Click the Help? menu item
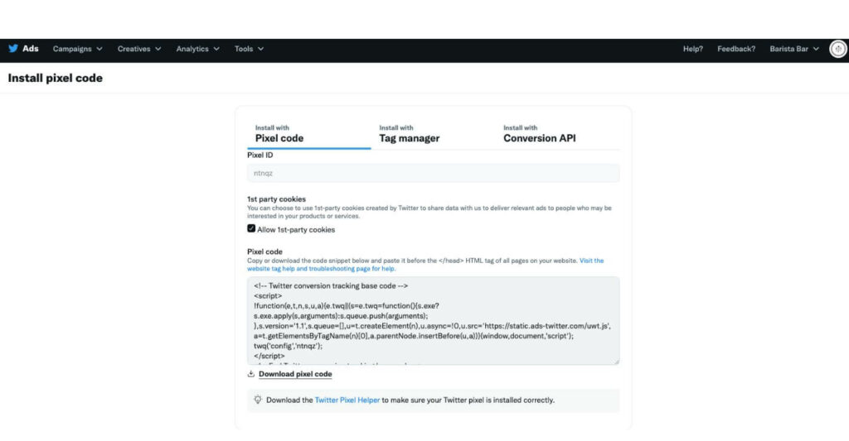Image resolution: width=849 pixels, height=441 pixels. click(693, 49)
